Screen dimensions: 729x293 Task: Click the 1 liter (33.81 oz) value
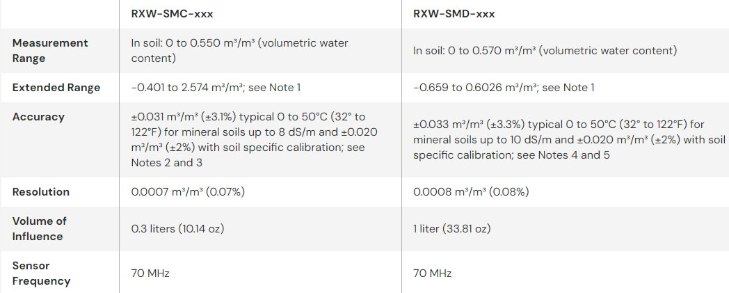(452, 229)
